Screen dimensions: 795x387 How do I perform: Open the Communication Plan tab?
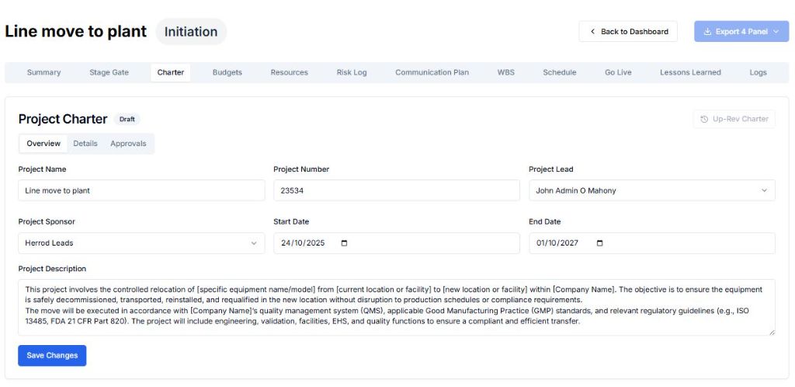coord(432,72)
